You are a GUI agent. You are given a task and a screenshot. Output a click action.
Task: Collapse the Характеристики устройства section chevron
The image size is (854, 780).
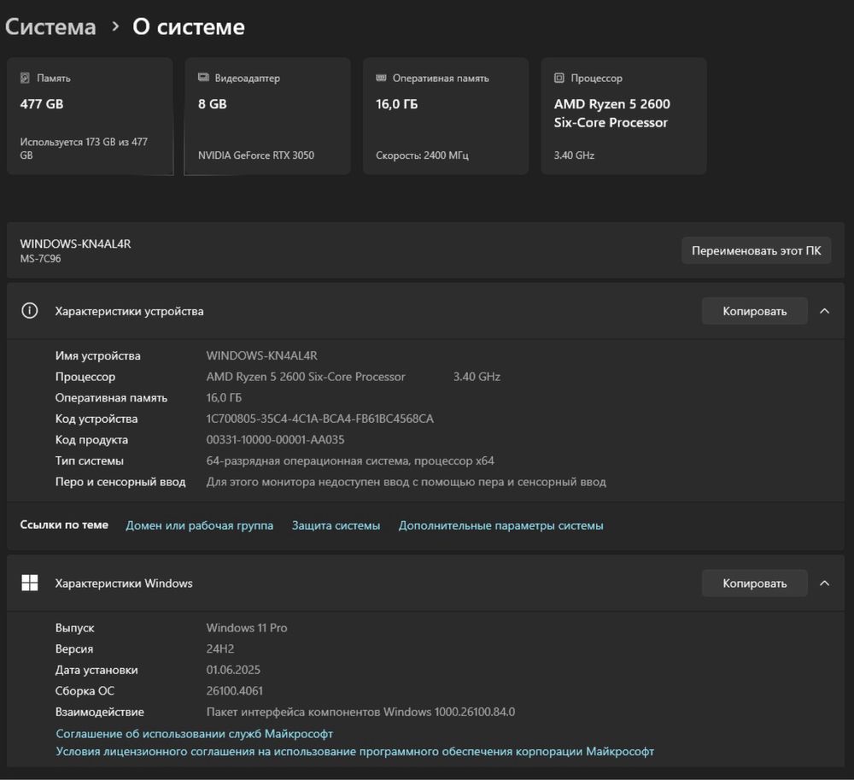click(x=825, y=311)
